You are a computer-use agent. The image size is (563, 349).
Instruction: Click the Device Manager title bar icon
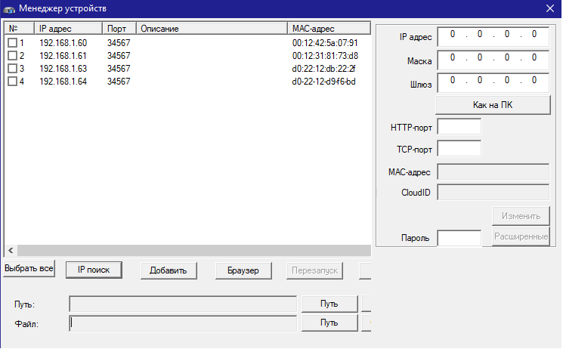[8, 9]
